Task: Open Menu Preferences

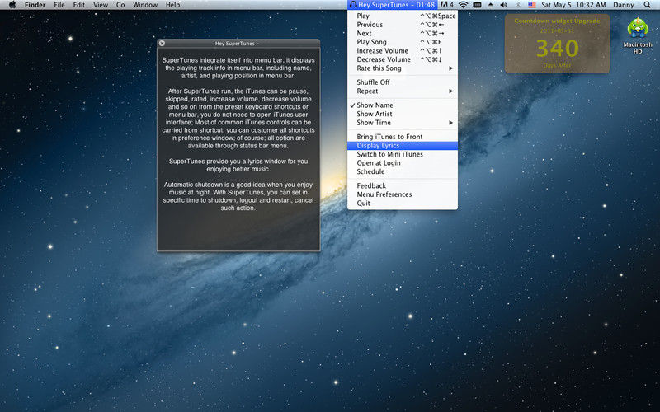Action: (403, 194)
